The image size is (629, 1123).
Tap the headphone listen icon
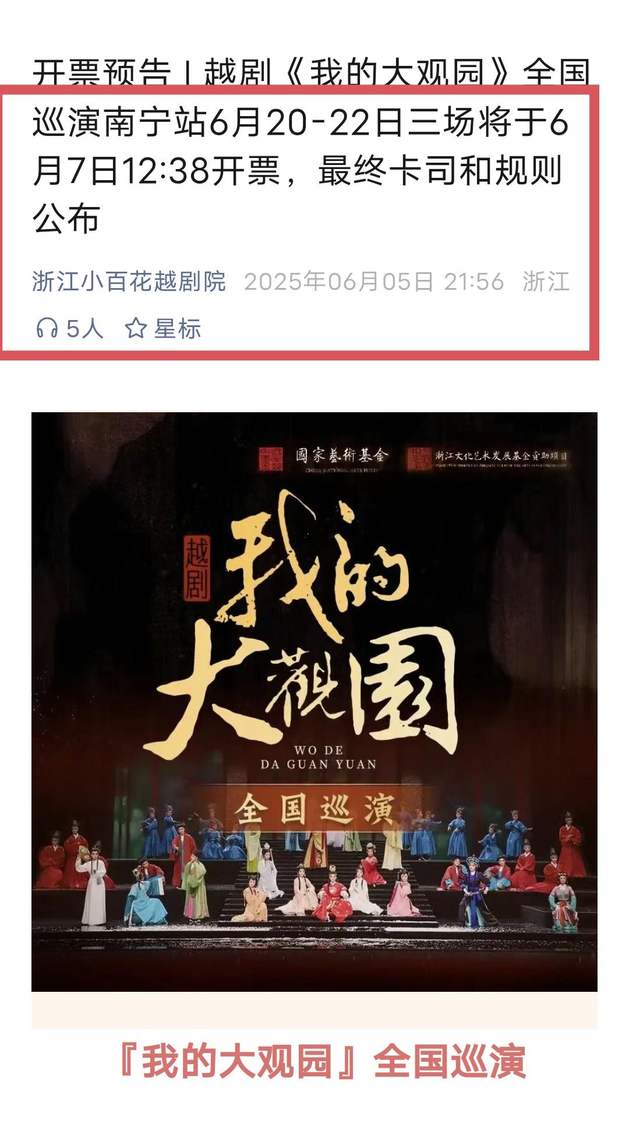pos(47,328)
